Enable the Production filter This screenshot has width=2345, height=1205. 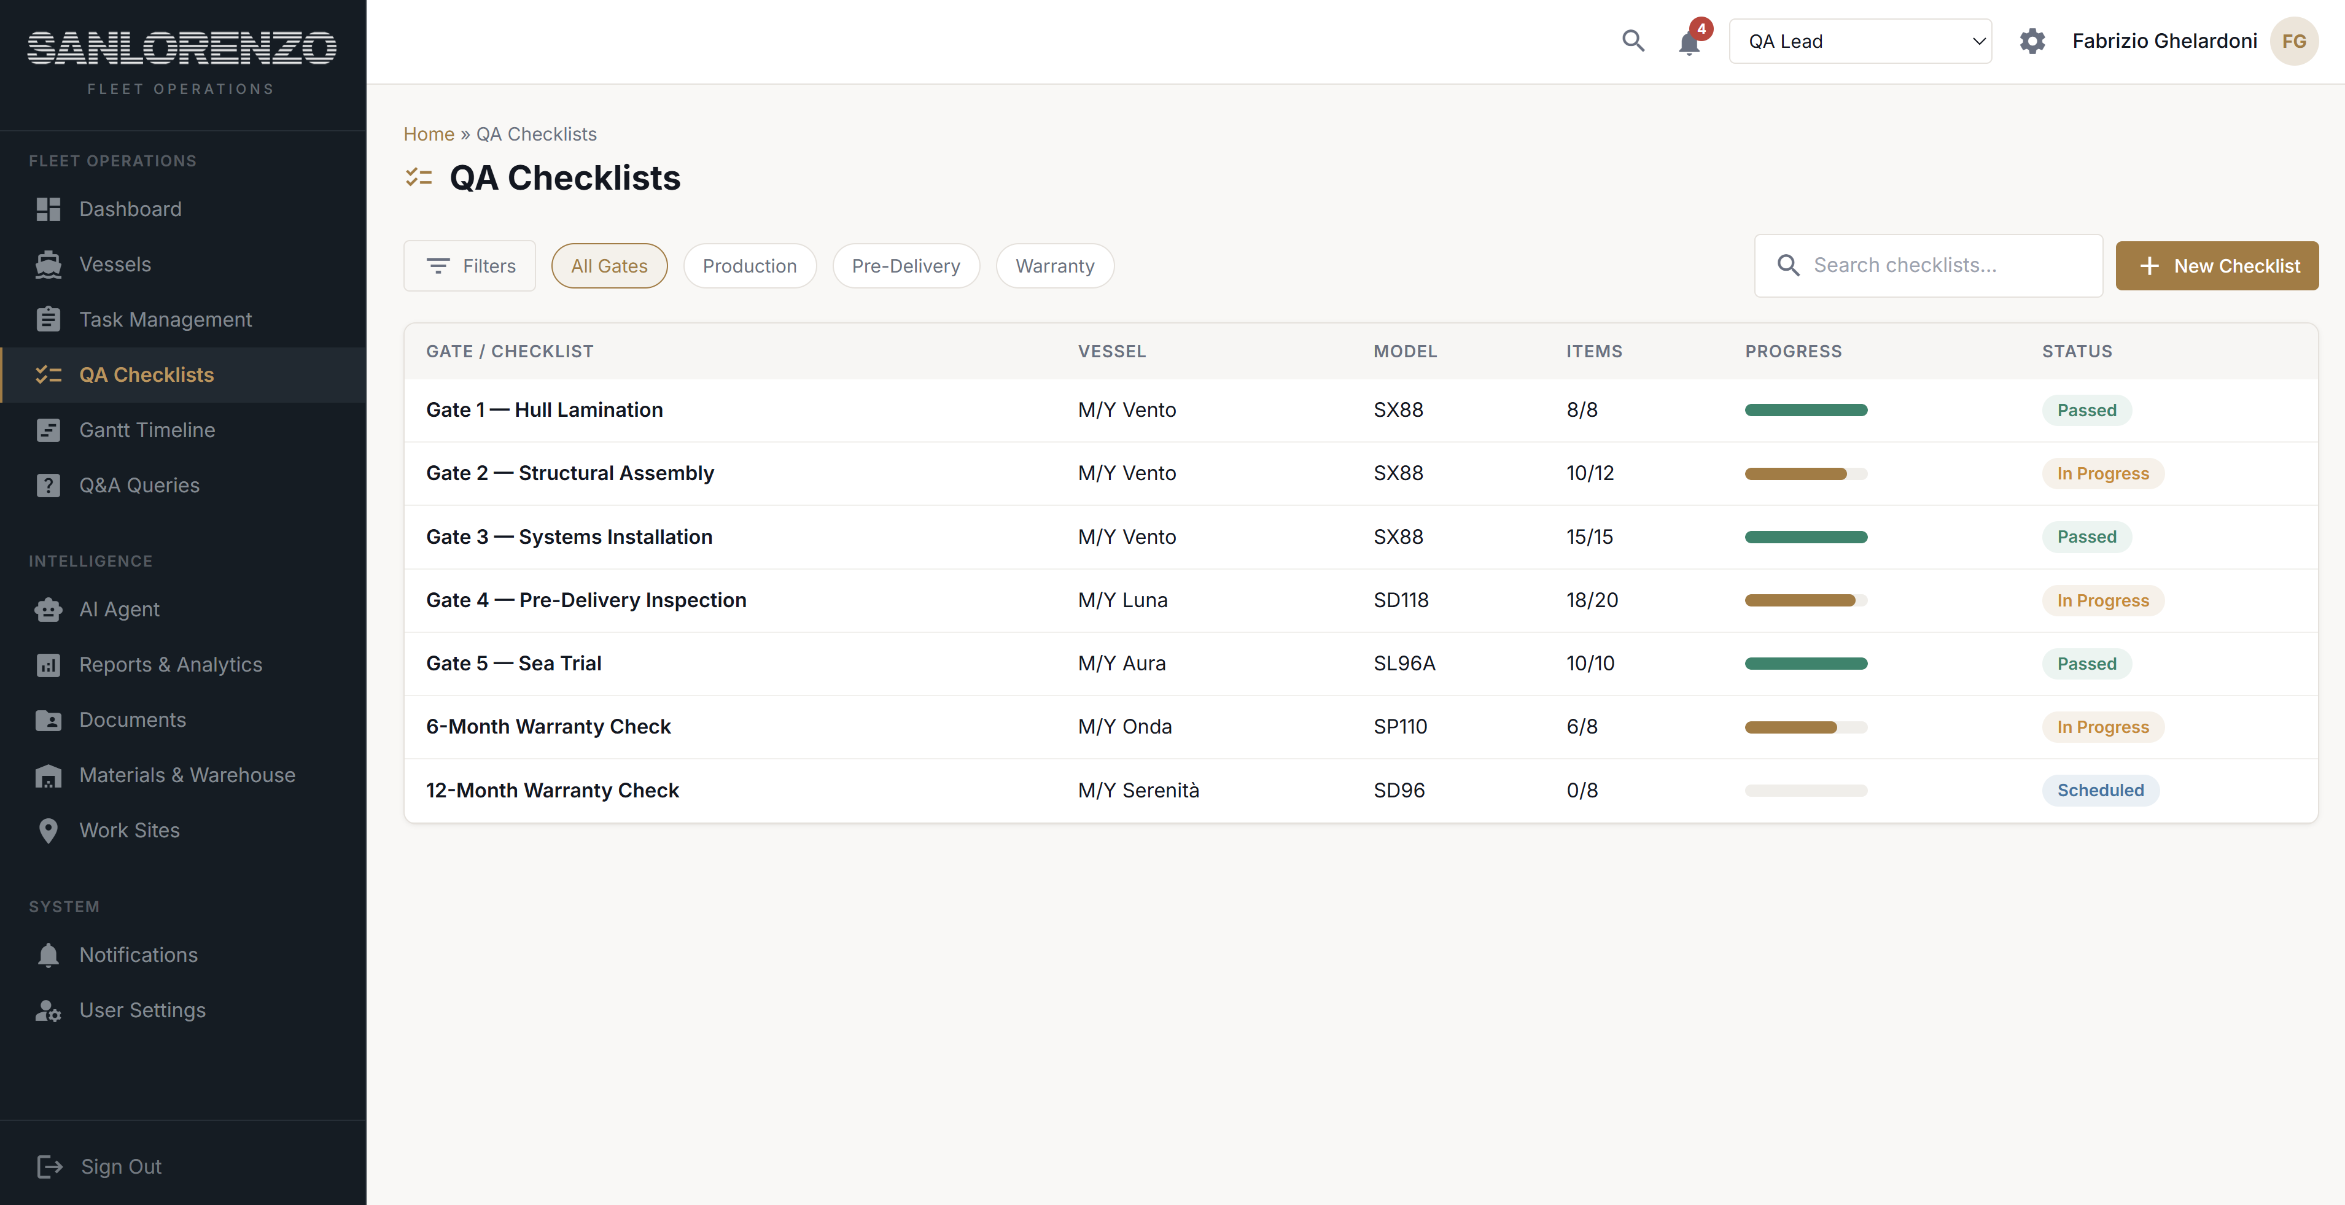pyautogui.click(x=749, y=265)
